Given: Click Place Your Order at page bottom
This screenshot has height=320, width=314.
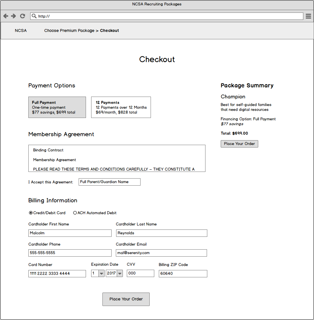Looking at the screenshot, I should pyautogui.click(x=126, y=299).
